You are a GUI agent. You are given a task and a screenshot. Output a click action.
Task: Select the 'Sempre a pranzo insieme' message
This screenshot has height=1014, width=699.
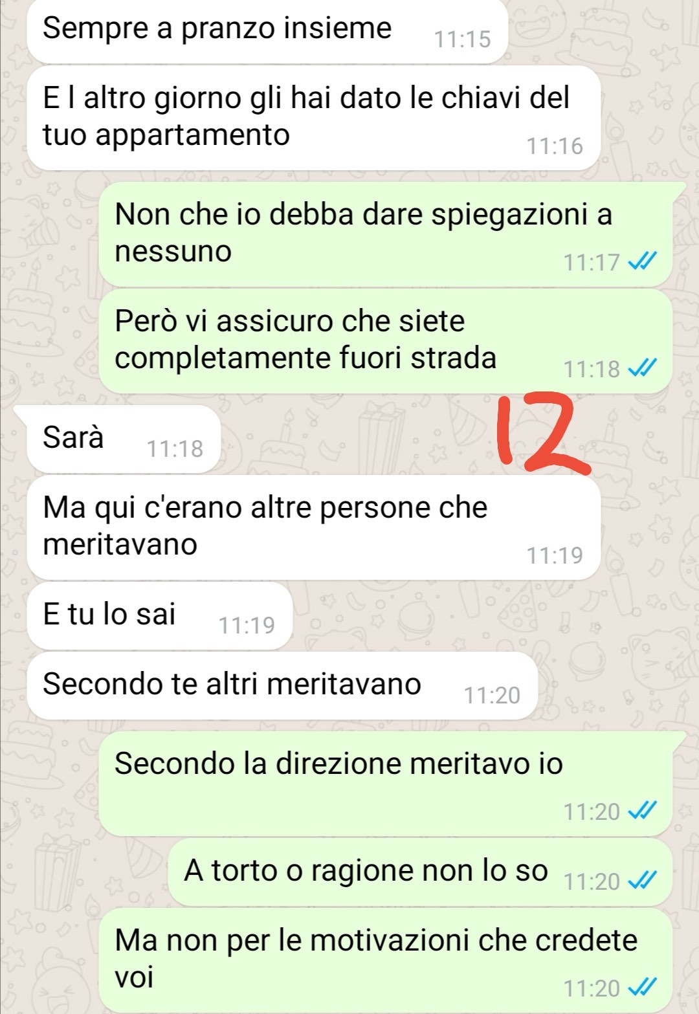[267, 30]
